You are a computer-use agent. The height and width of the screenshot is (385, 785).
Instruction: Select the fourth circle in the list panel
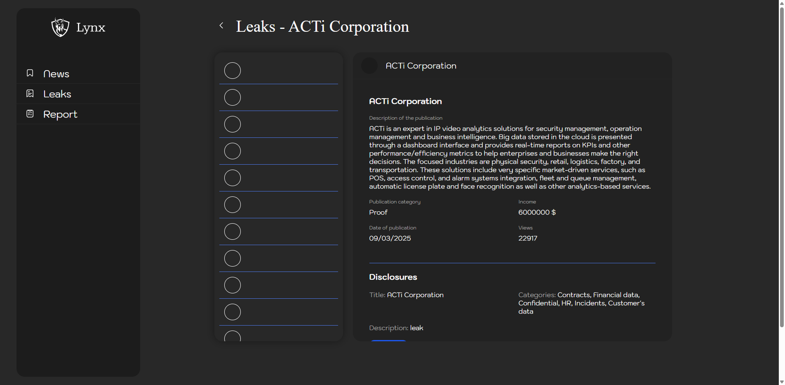(233, 151)
